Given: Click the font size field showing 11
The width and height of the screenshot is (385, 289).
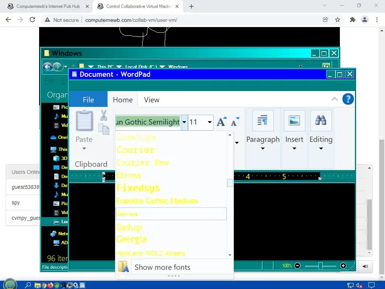Looking at the screenshot, I should [198, 122].
